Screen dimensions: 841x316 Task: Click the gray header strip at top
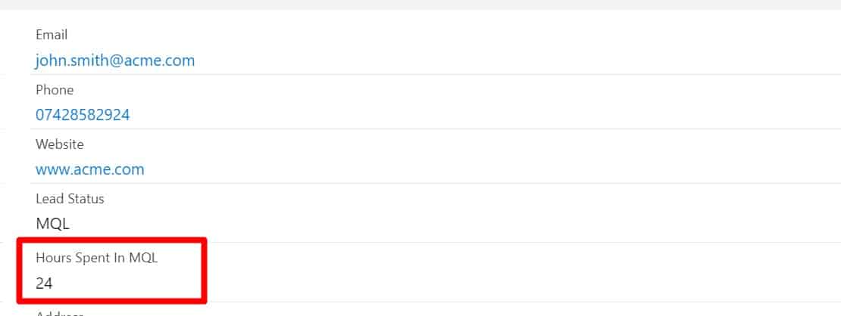pos(420,5)
